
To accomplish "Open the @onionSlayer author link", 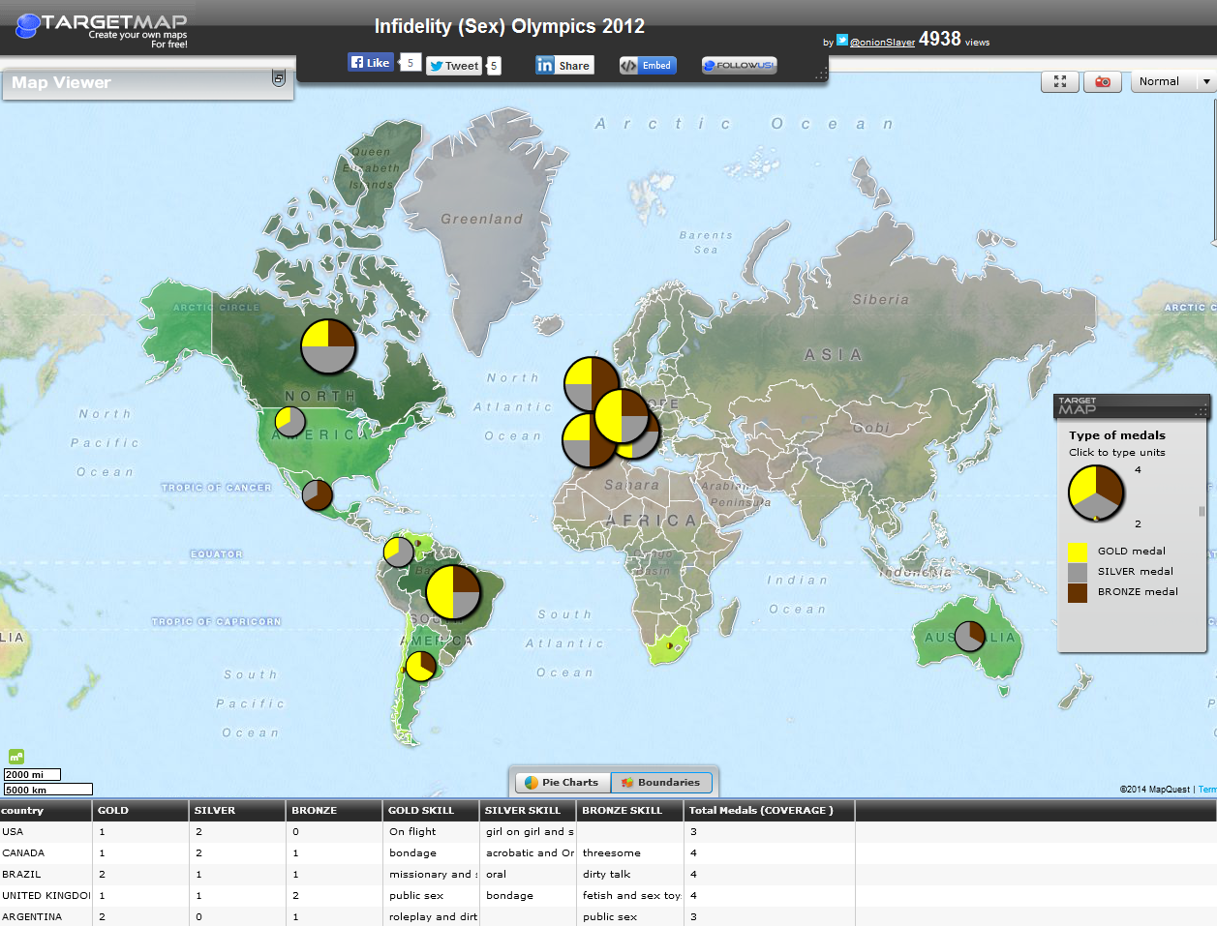I will point(882,43).
